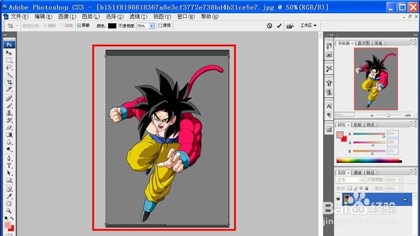420x236 pixels.
Task: Open the Paragraph panel icon
Action: point(329,115)
